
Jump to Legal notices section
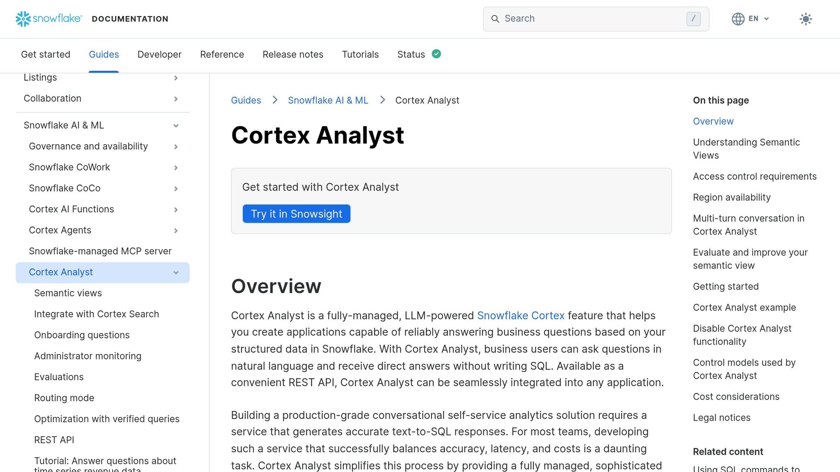[721, 418]
